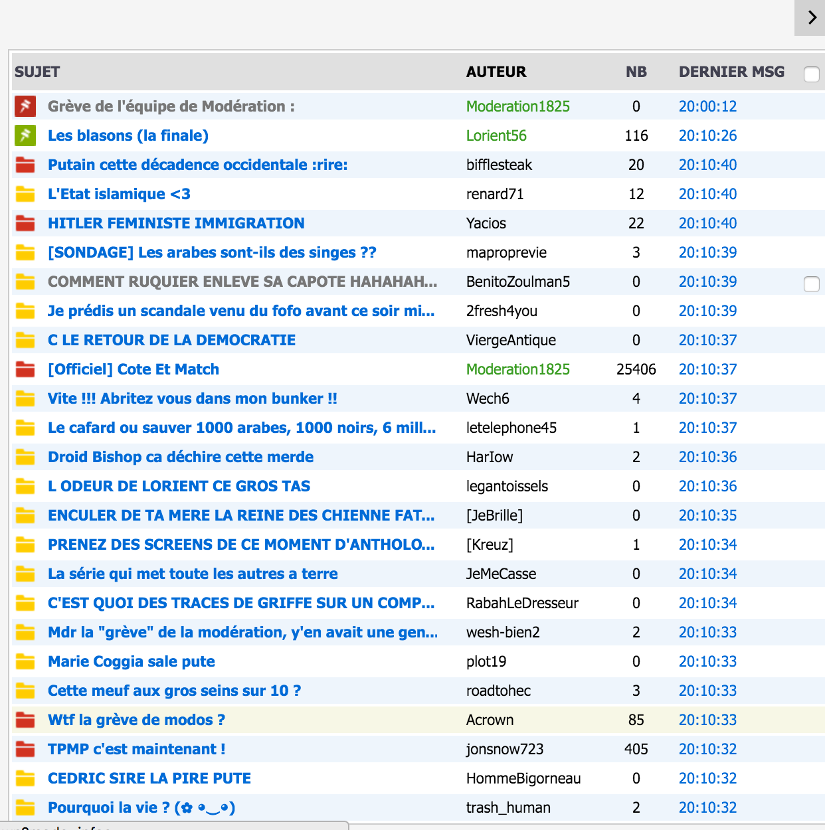Open the author profile Lorient56
The width and height of the screenshot is (825, 830).
pos(496,135)
